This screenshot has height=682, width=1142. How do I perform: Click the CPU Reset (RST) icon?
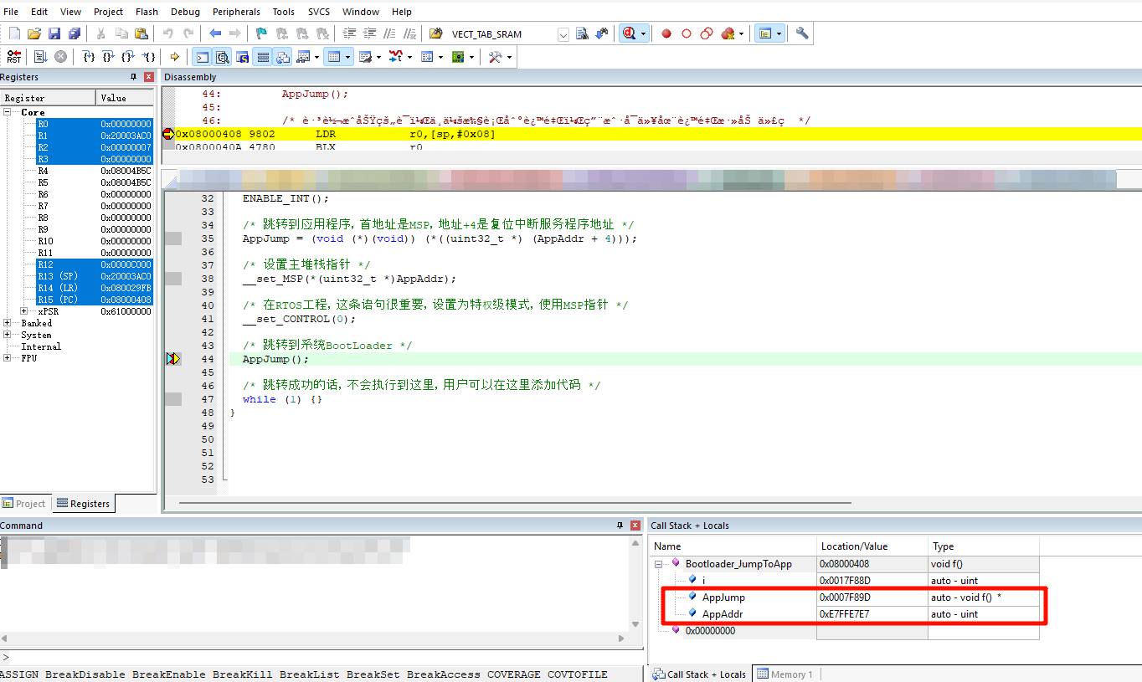coord(13,56)
